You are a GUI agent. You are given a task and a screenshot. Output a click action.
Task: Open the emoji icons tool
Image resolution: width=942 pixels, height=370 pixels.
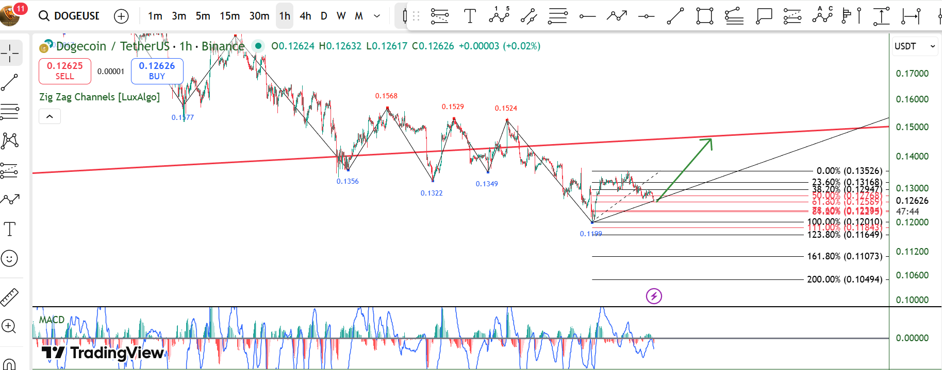[x=10, y=258]
